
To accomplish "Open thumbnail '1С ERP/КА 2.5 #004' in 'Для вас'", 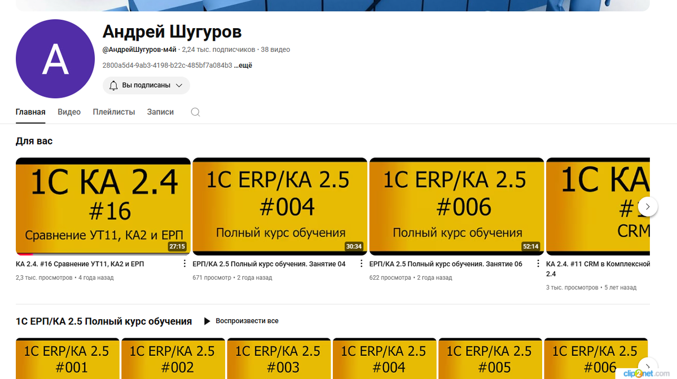I will click(x=280, y=206).
